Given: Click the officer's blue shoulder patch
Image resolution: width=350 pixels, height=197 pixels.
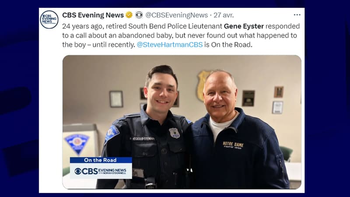Looking at the screenshot, I should click(112, 133).
